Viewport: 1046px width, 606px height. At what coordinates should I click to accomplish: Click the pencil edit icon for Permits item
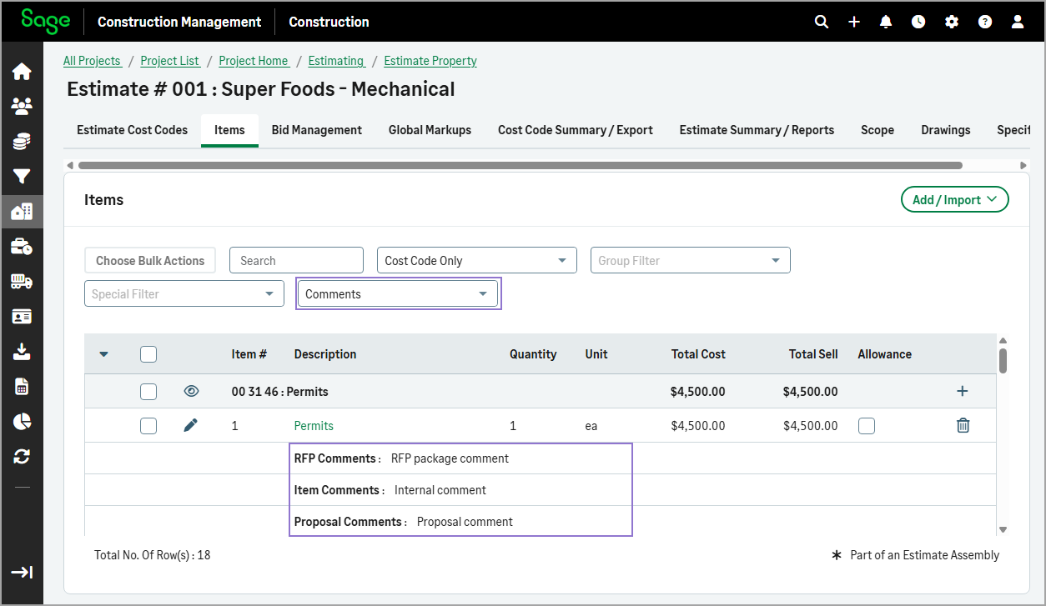pyautogui.click(x=191, y=426)
